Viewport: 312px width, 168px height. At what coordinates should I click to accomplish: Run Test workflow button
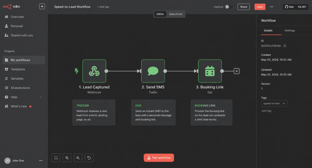[x=159, y=158]
